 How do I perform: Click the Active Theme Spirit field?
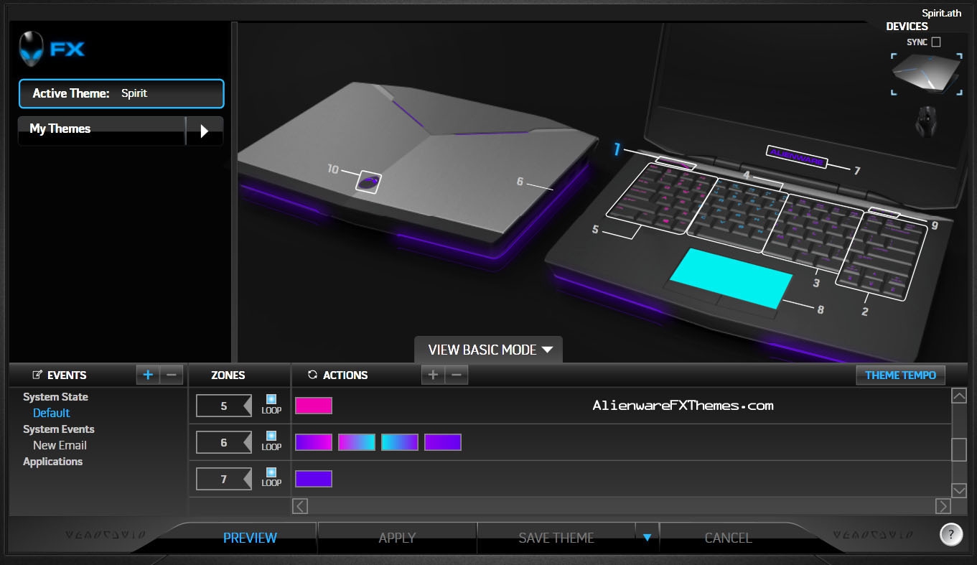click(121, 93)
